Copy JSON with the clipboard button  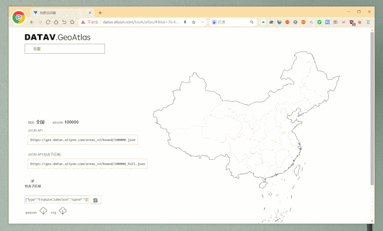click(95, 200)
